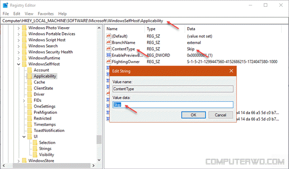Screen dimensions: 289x169
Task: Click the tree pane scroll up arrow
Action: [x=99, y=28]
